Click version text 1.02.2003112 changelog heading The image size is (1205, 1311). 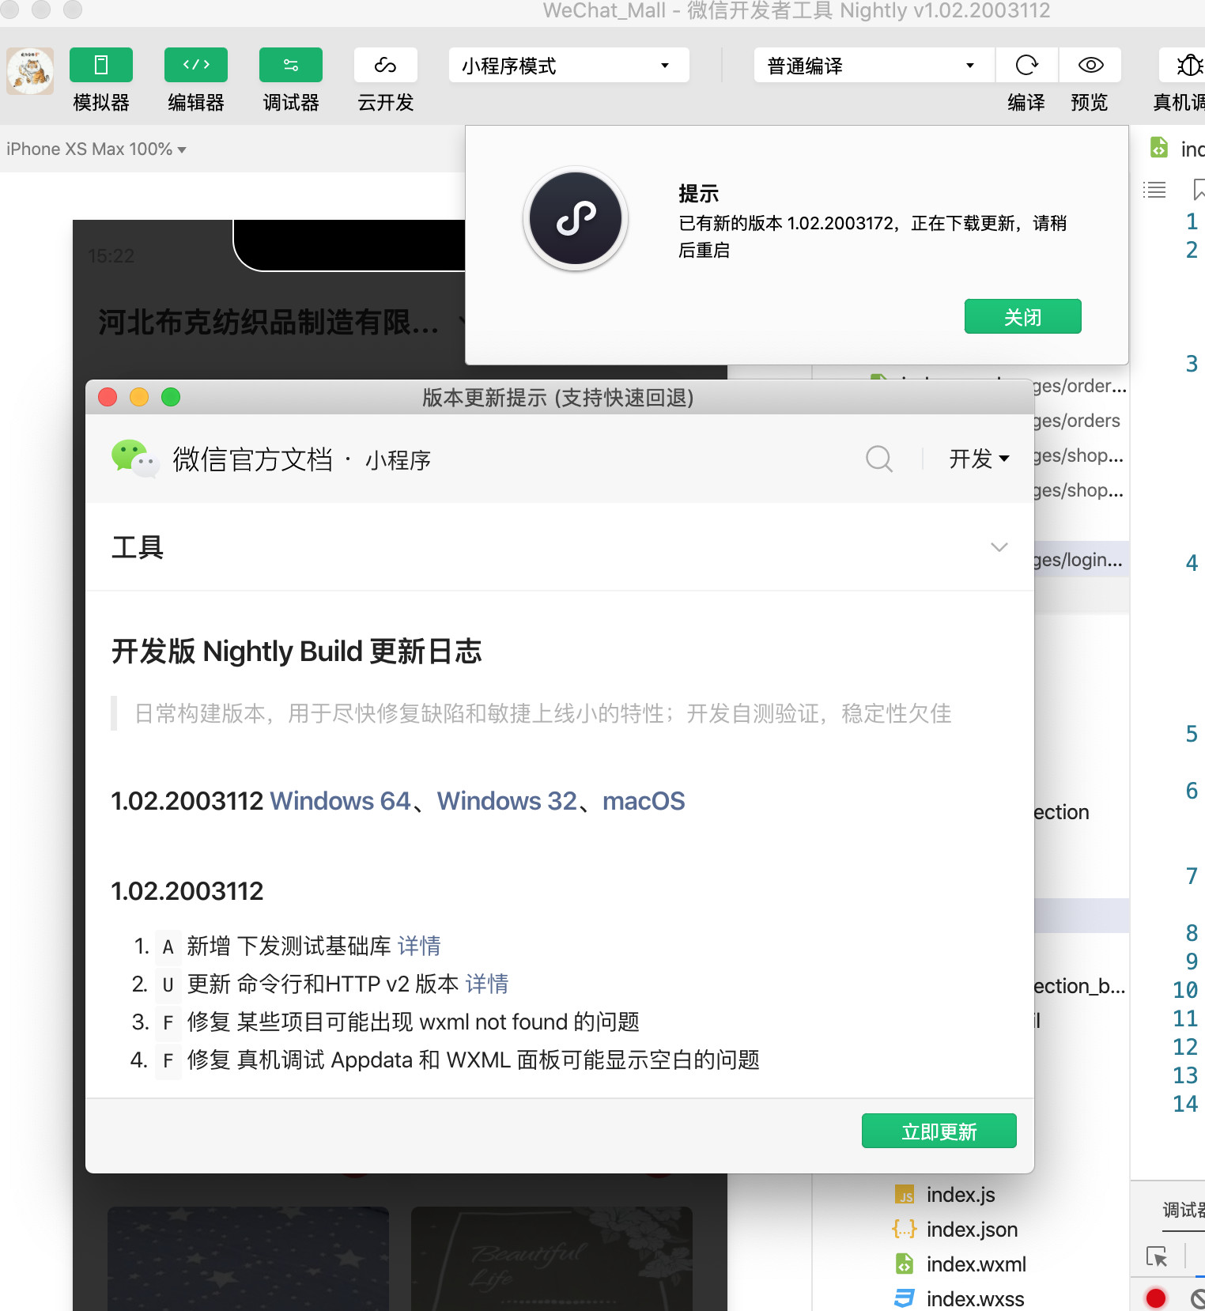pyautogui.click(x=187, y=891)
